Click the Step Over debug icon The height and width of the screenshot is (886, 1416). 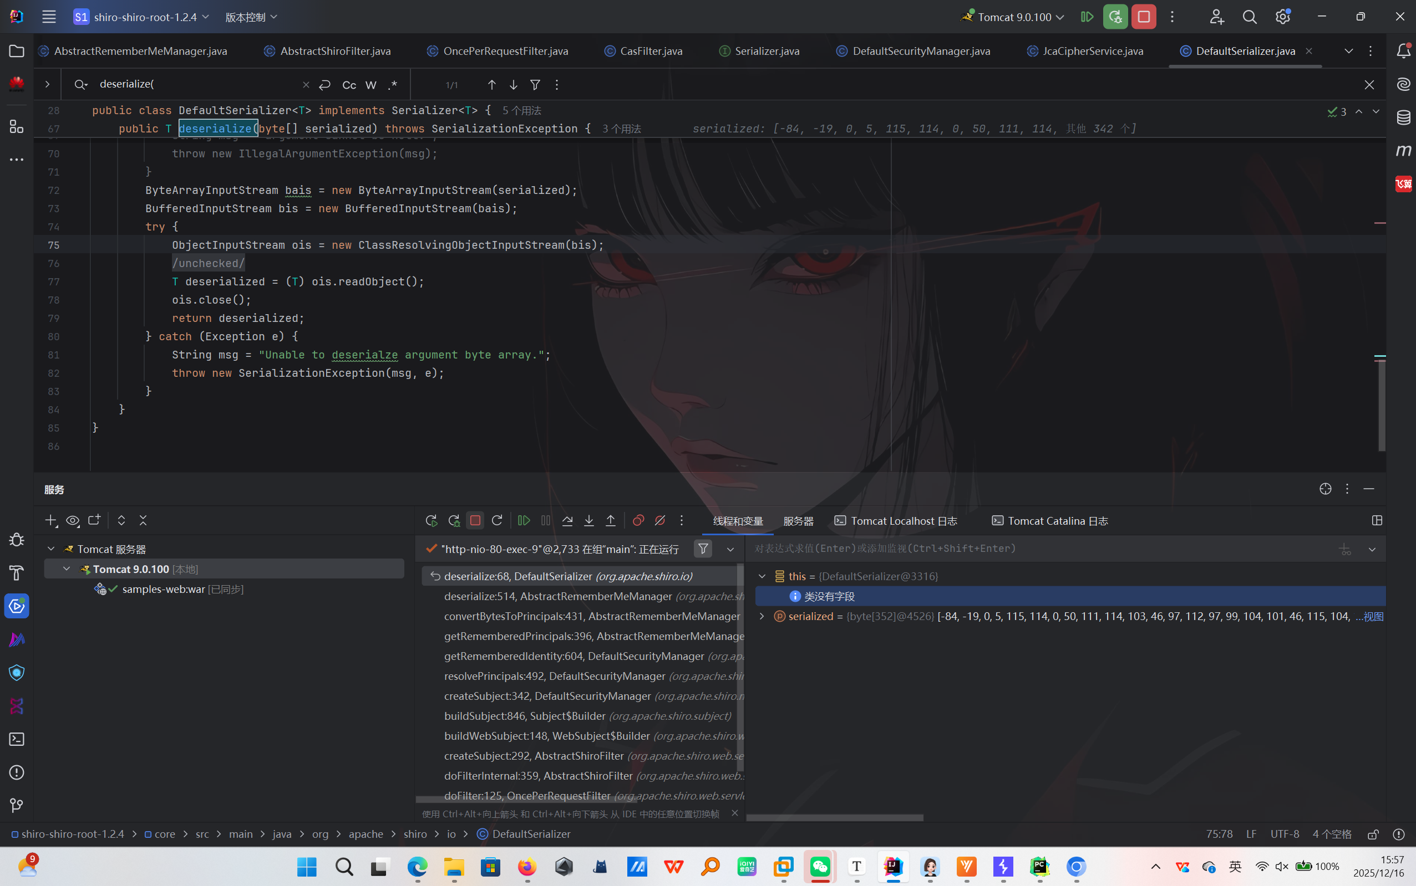tap(567, 520)
